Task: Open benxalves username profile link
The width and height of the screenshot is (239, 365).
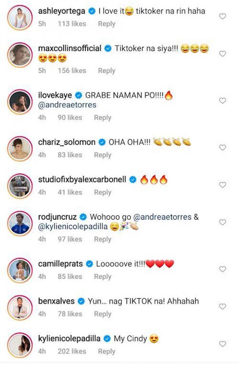Action: coord(56,301)
